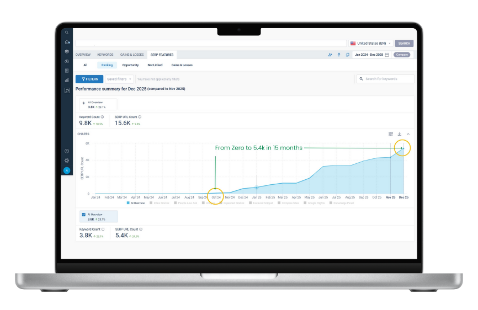This screenshot has width=478, height=310.
Task: Open the settings gear in sidebar
Action: click(67, 161)
